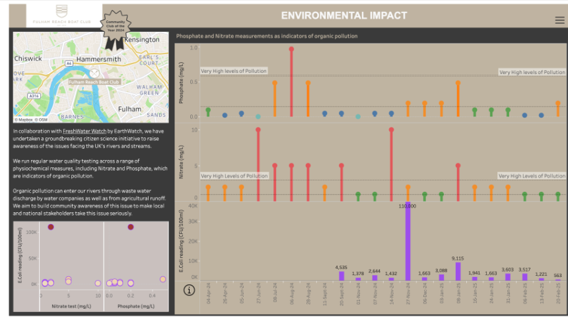
Task: Click the 1,432 bar value label
Action: click(391, 274)
